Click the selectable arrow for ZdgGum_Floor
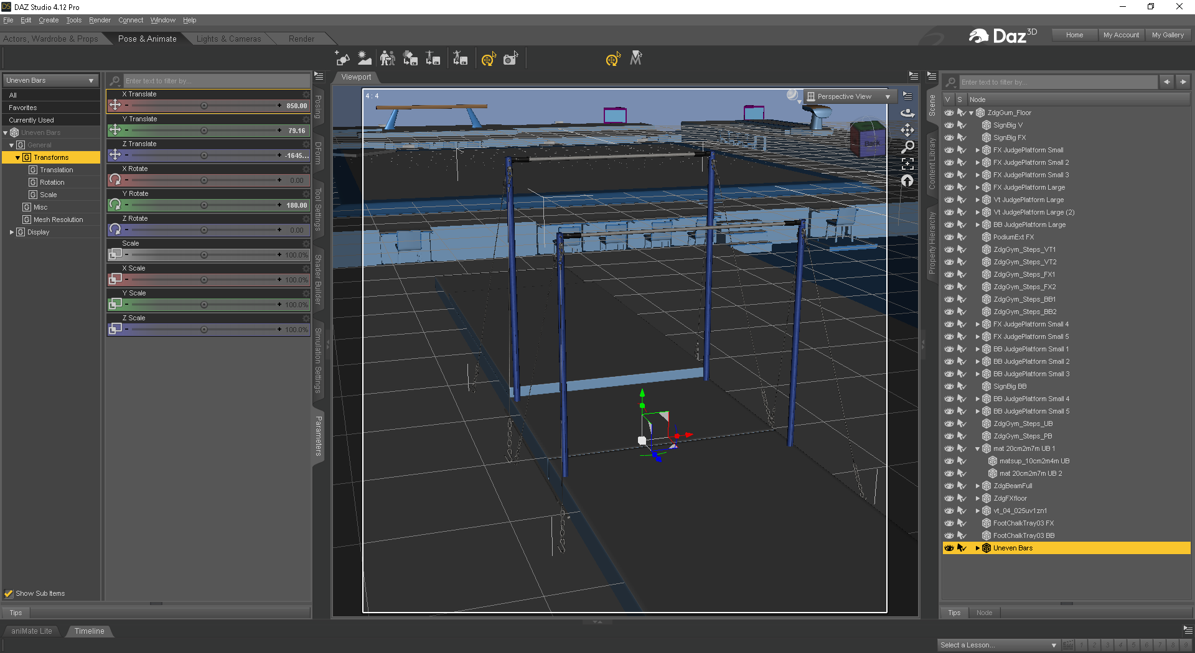 coord(962,113)
